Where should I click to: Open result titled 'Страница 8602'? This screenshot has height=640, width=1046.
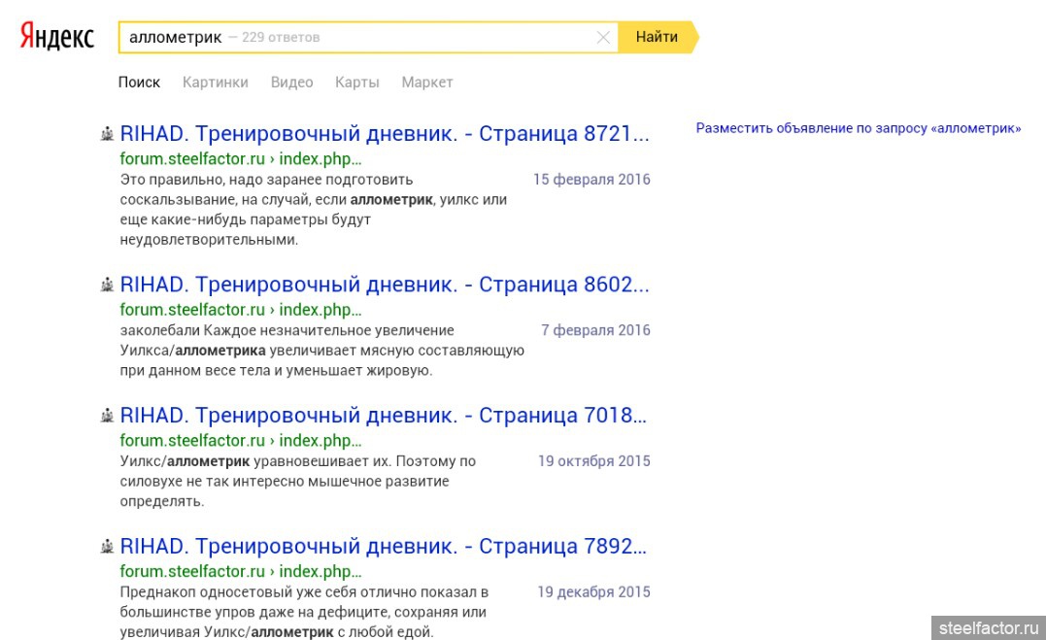pos(385,285)
